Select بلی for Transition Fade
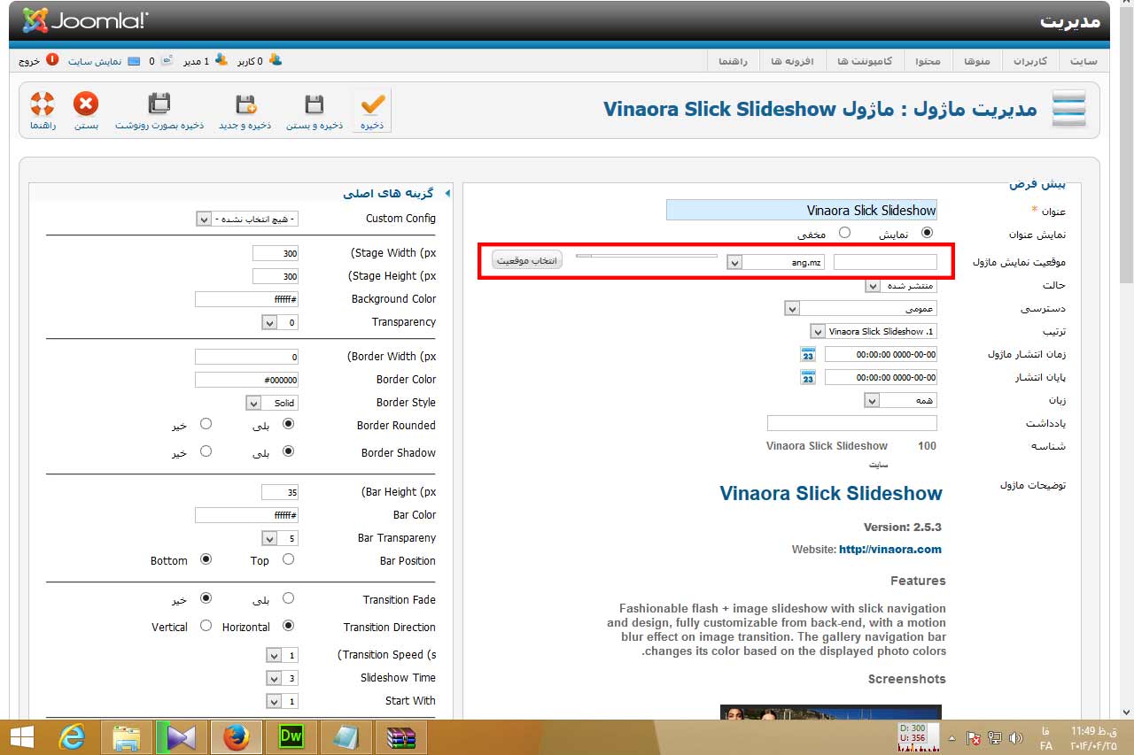The image size is (1134, 755). (288, 598)
